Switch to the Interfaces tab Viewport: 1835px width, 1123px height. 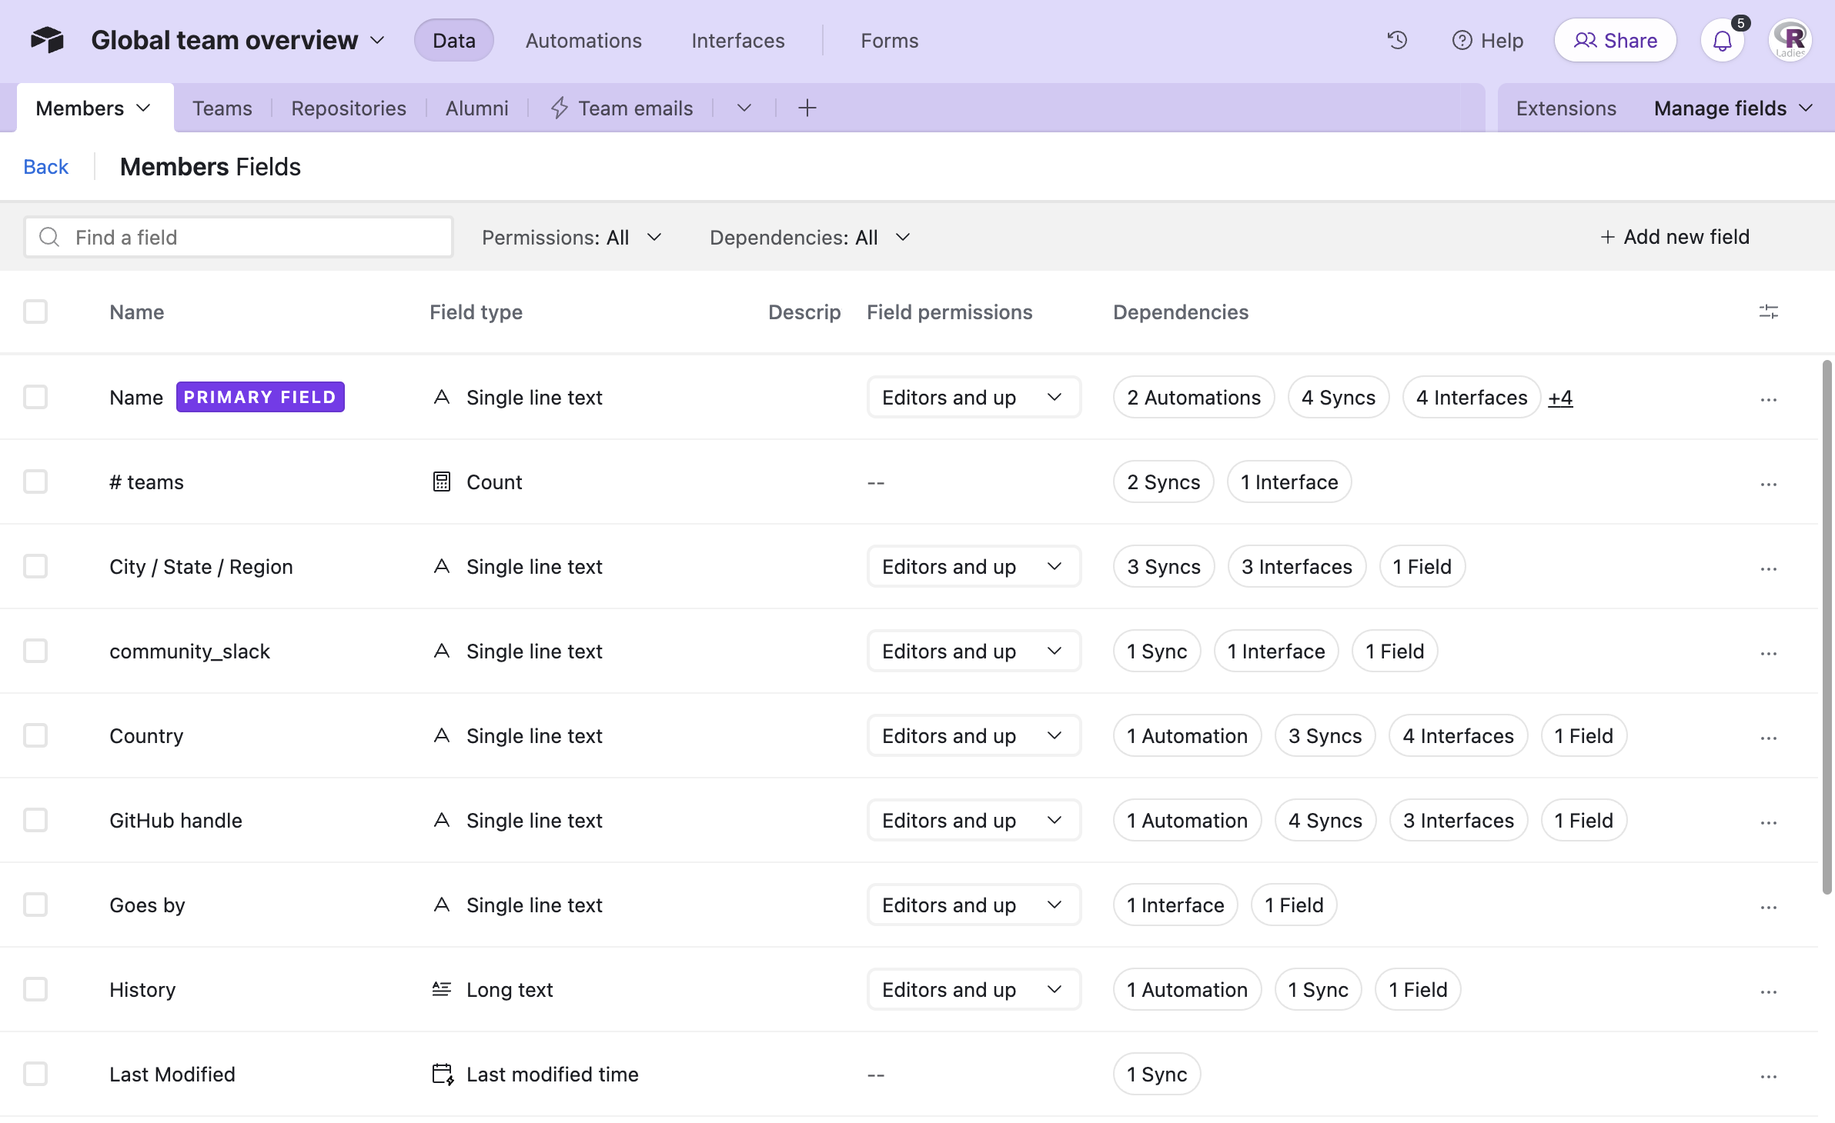738,40
